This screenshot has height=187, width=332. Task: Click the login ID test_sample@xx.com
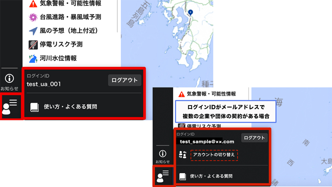[x=207, y=142]
